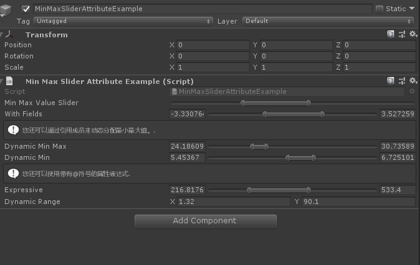Open Transform component gear settings menu
Screen dimensions: 420x265
point(412,35)
